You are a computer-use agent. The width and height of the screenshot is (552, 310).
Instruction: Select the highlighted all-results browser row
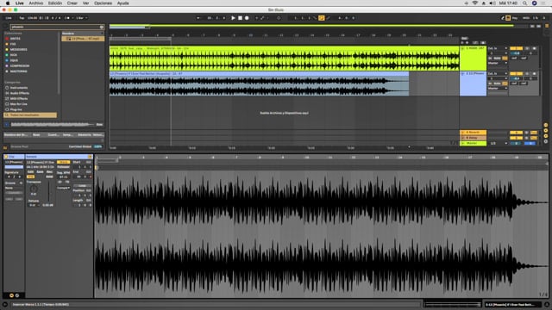30,115
